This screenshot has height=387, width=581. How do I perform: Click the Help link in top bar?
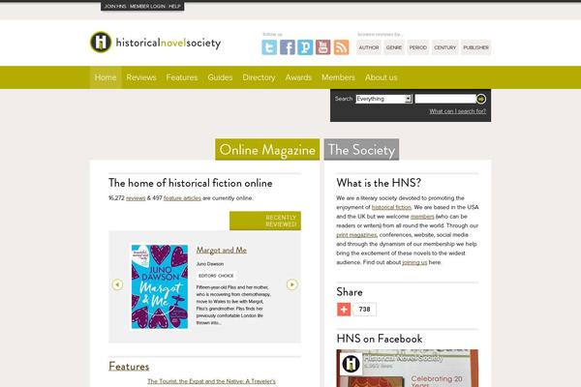tap(174, 7)
